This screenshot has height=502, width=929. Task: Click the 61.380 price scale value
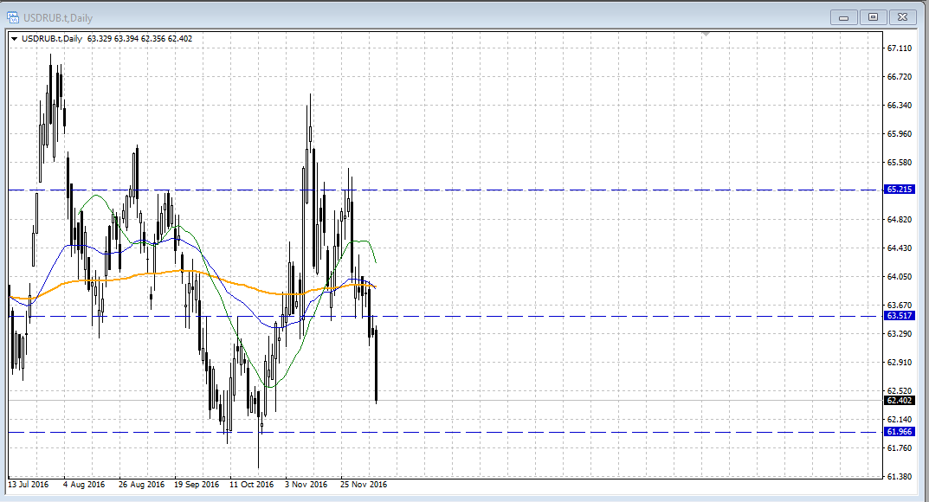tap(900, 477)
